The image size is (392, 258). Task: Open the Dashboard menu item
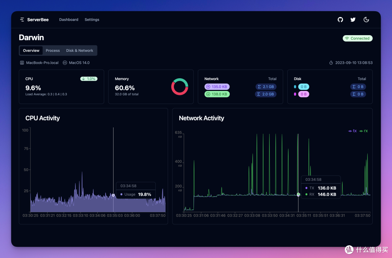coord(69,20)
